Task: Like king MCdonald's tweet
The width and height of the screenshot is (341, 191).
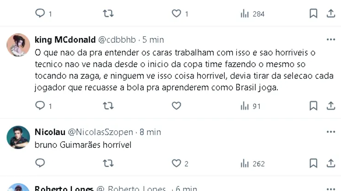Action: coord(176,106)
